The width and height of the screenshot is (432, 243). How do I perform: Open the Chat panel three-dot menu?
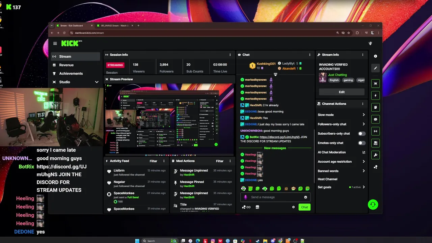click(309, 55)
